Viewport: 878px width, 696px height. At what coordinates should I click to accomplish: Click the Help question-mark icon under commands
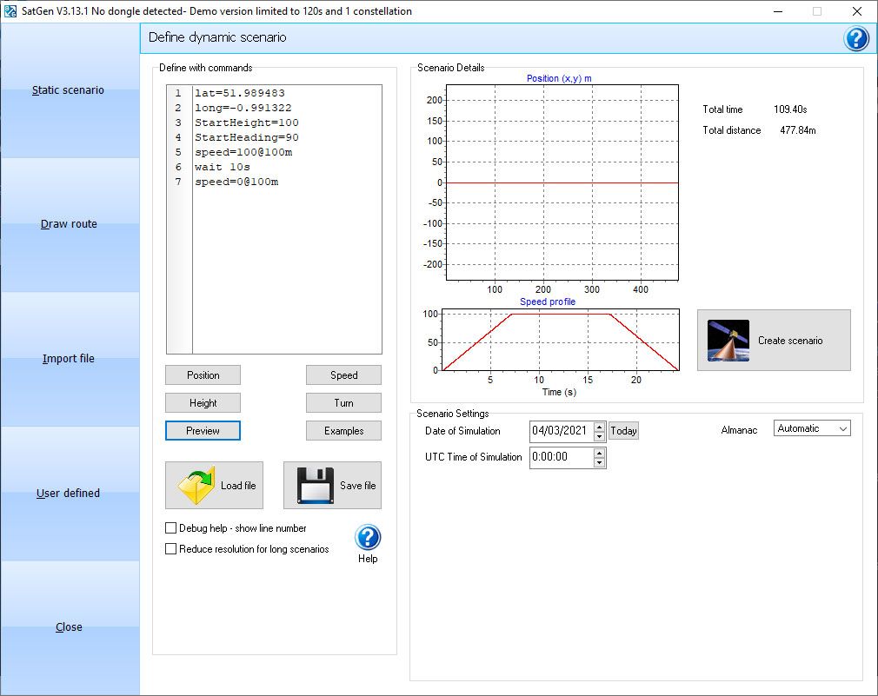368,537
